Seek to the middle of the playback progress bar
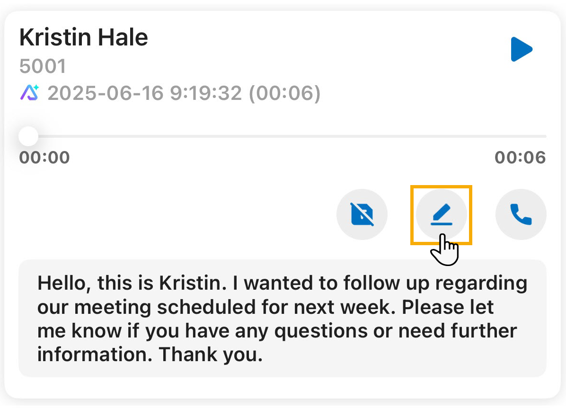 tap(283, 136)
